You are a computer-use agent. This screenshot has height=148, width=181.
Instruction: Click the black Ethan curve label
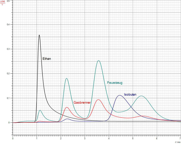(x=46, y=59)
